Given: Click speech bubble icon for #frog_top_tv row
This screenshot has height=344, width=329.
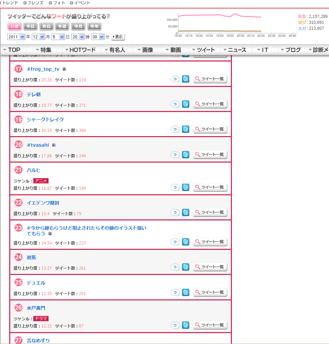Looking at the screenshot, I should pyautogui.click(x=175, y=79).
